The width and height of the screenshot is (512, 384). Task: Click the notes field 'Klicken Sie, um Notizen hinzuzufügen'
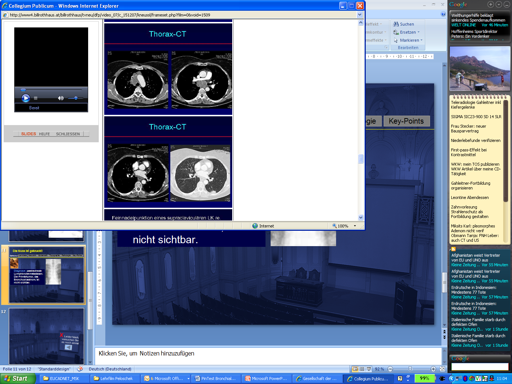[268, 355]
